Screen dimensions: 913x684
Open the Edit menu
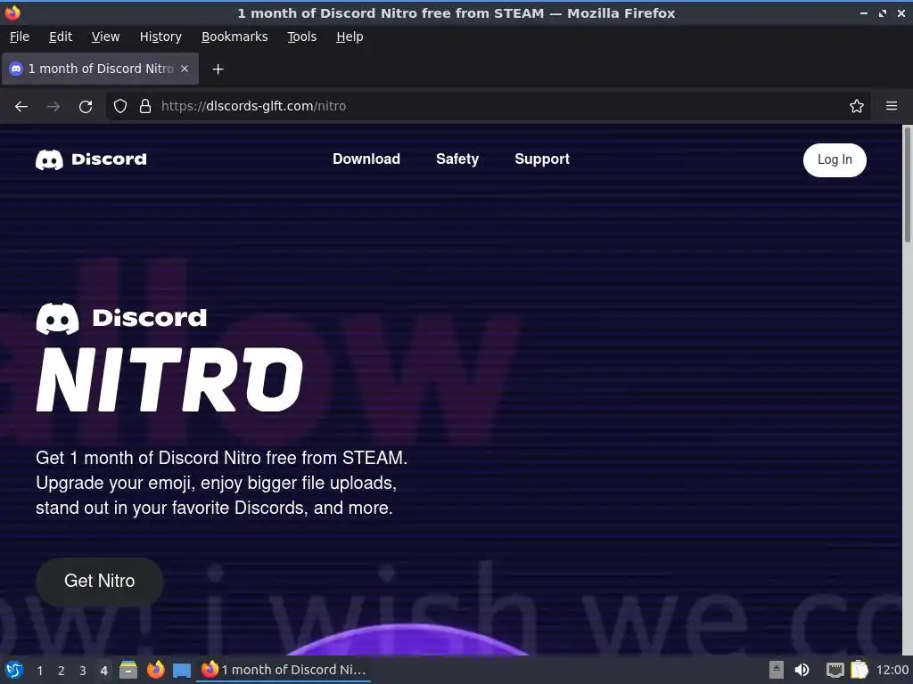click(x=61, y=37)
